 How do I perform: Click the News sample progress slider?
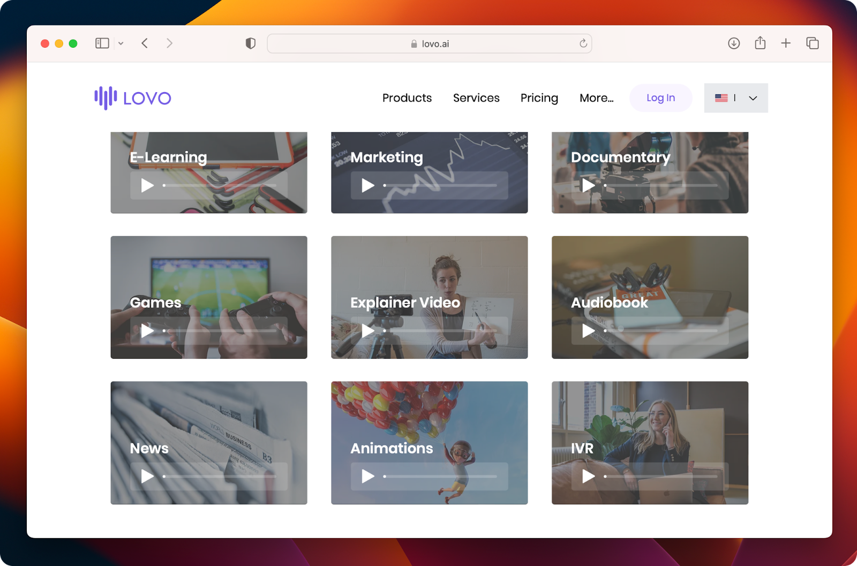pos(220,476)
